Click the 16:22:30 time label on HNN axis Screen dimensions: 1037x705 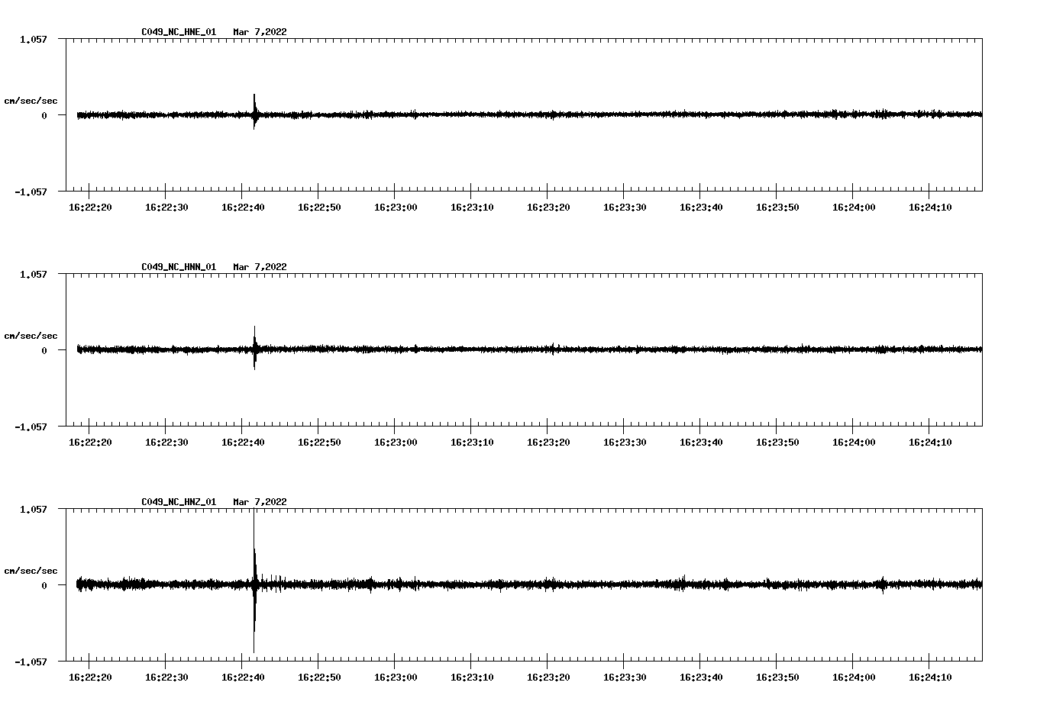pos(166,443)
